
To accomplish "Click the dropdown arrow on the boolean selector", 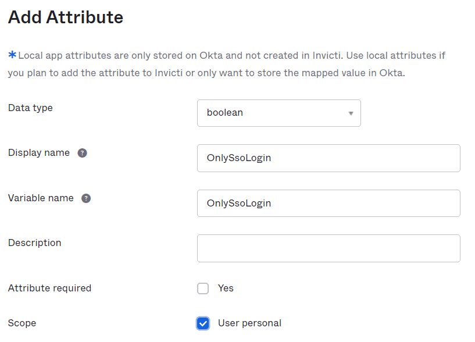I will click(351, 113).
